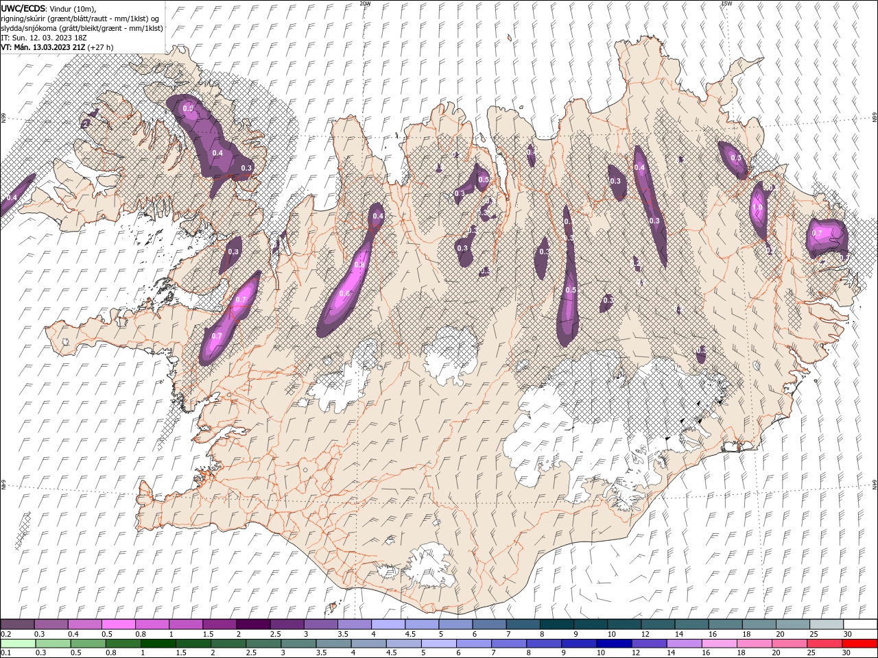Select the dark purple 2 swatch in upper legend

252,624
